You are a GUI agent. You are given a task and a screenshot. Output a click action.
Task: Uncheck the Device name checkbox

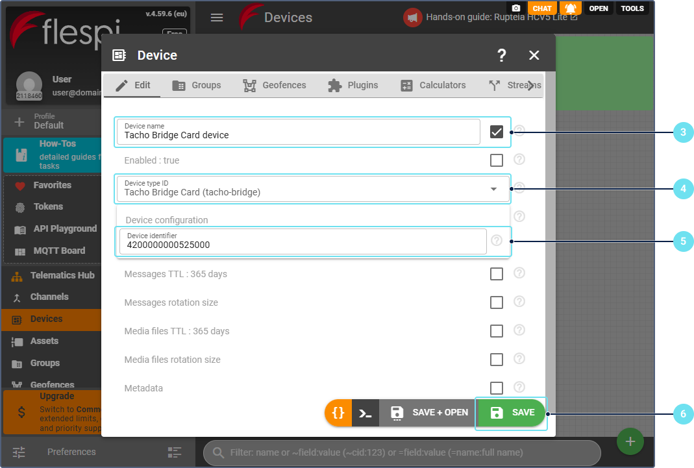tap(497, 132)
